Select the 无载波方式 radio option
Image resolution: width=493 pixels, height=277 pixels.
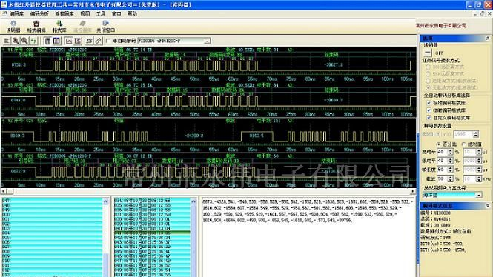pos(428,87)
